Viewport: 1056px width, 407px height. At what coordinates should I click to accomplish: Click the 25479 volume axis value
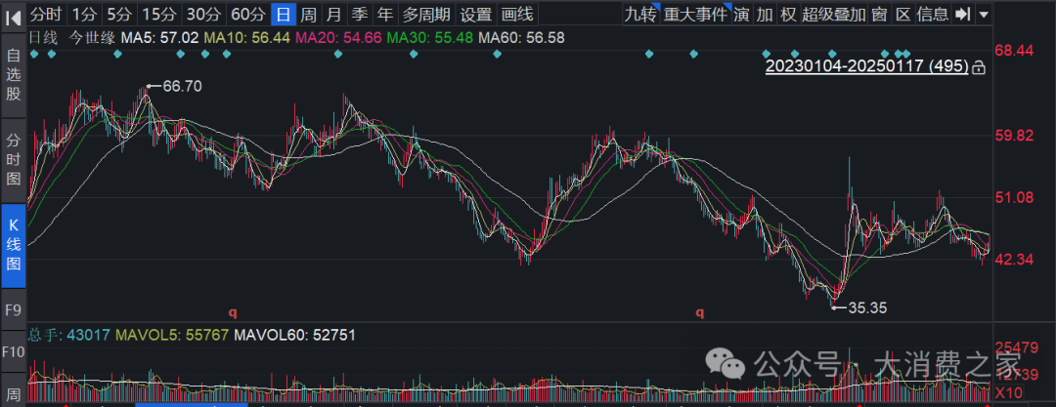click(1018, 347)
